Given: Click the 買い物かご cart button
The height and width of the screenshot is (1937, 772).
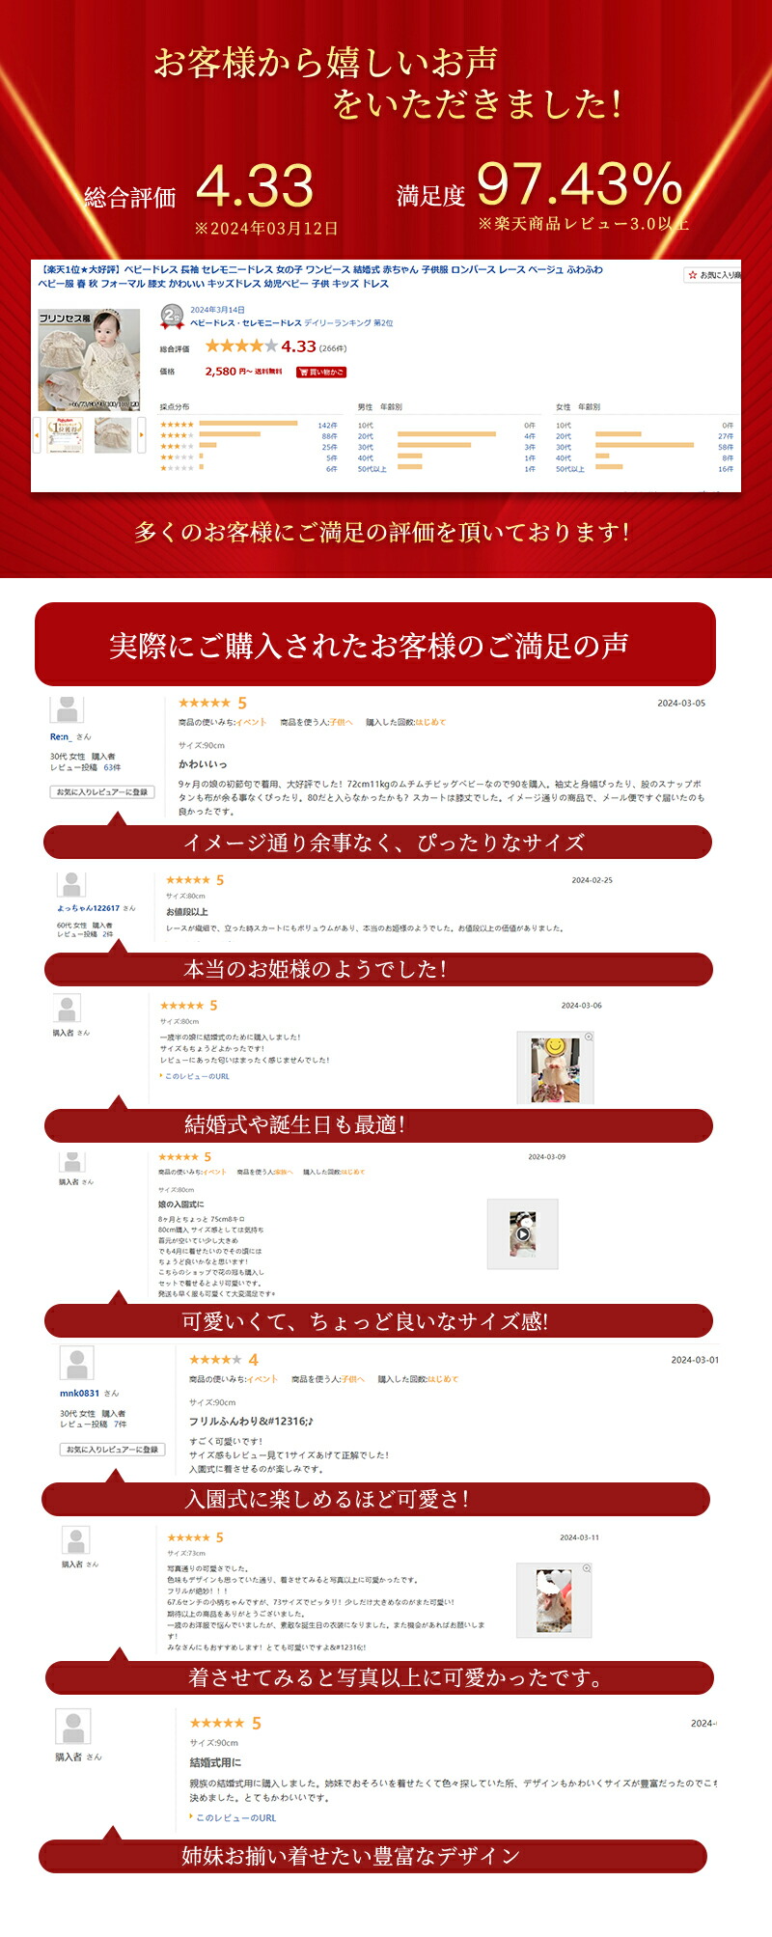Looking at the screenshot, I should coord(321,372).
